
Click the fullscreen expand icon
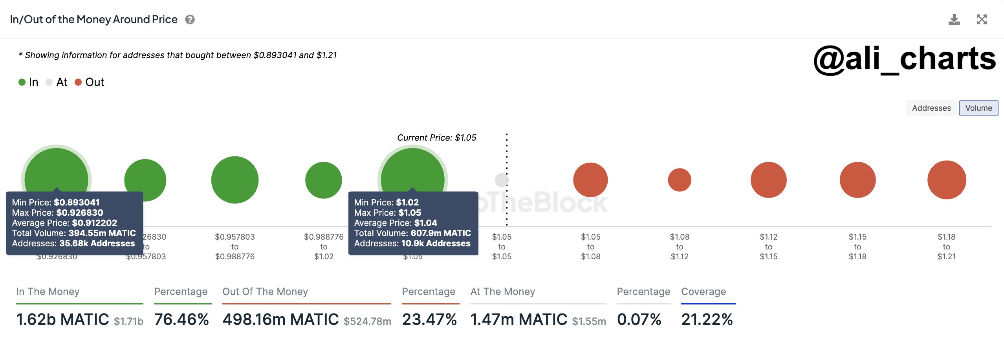pos(982,20)
